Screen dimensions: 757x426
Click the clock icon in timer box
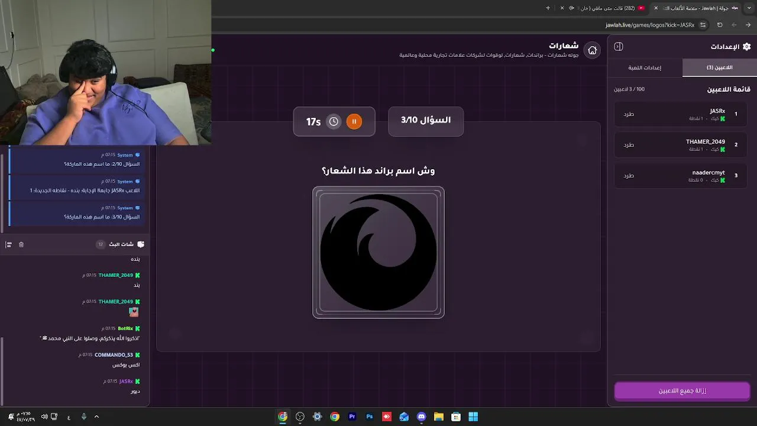point(334,121)
